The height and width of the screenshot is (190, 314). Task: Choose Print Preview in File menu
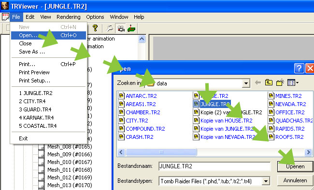(48, 72)
